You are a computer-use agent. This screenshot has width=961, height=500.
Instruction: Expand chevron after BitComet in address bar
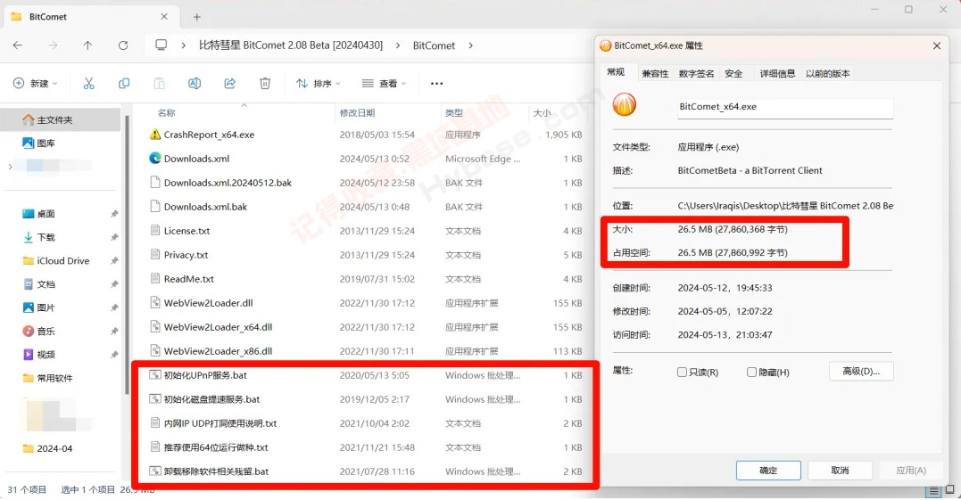pyautogui.click(x=470, y=45)
